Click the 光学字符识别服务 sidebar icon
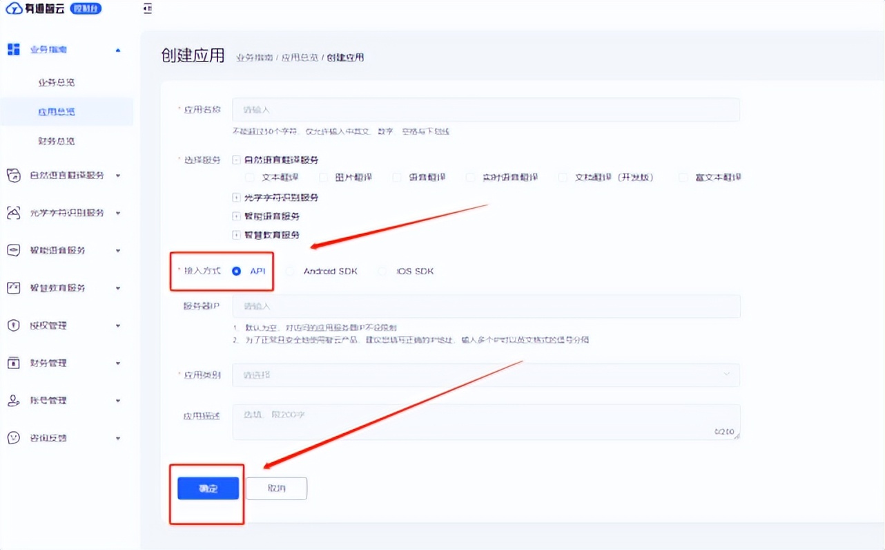Viewport: 885px width, 550px height. [13, 213]
